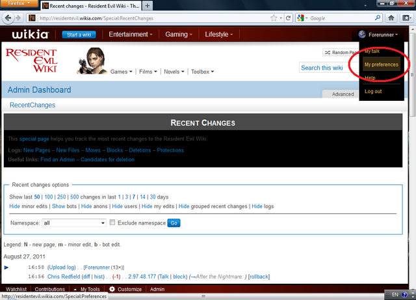The image size is (416, 300).
Task: Go back with the browser back arrow
Action: coord(8,18)
